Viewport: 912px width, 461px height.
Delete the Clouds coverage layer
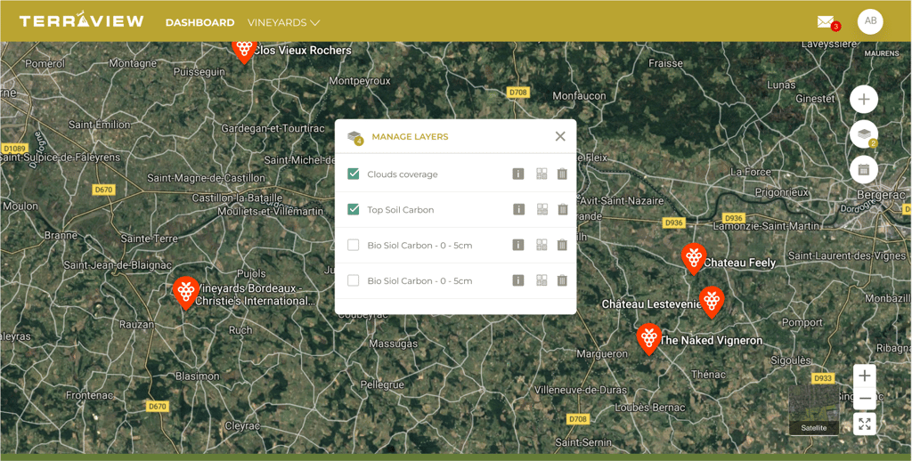coord(562,174)
